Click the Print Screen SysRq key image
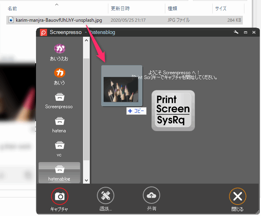This screenshot has width=261, height=216. click(x=173, y=111)
